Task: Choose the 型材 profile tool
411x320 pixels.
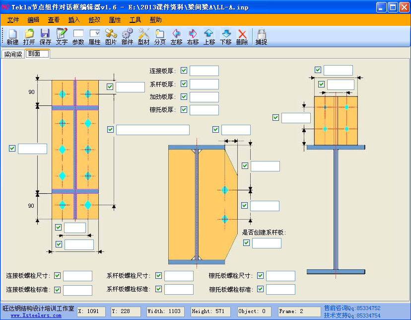Action: point(143,37)
